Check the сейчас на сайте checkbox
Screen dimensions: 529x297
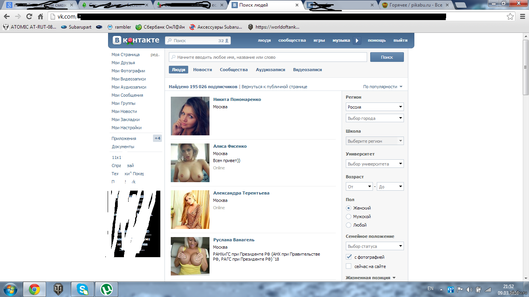tap(349, 266)
